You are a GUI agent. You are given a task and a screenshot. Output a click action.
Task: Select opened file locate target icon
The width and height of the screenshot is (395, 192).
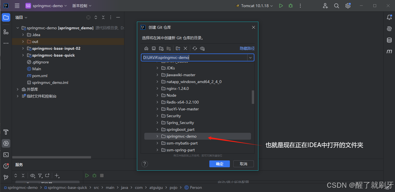point(88,17)
